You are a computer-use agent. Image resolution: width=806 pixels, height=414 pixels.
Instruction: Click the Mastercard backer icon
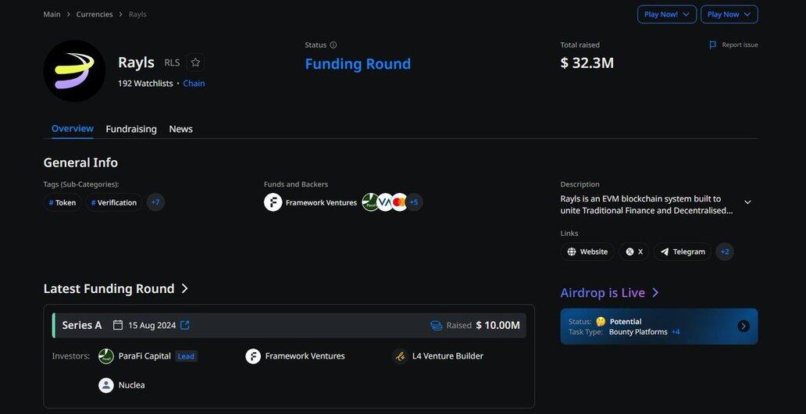point(400,202)
